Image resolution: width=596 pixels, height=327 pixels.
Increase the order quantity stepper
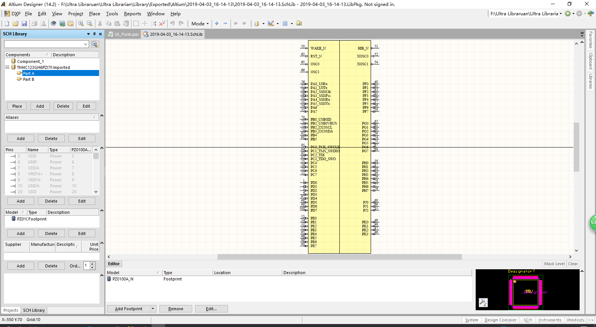pyautogui.click(x=92, y=264)
